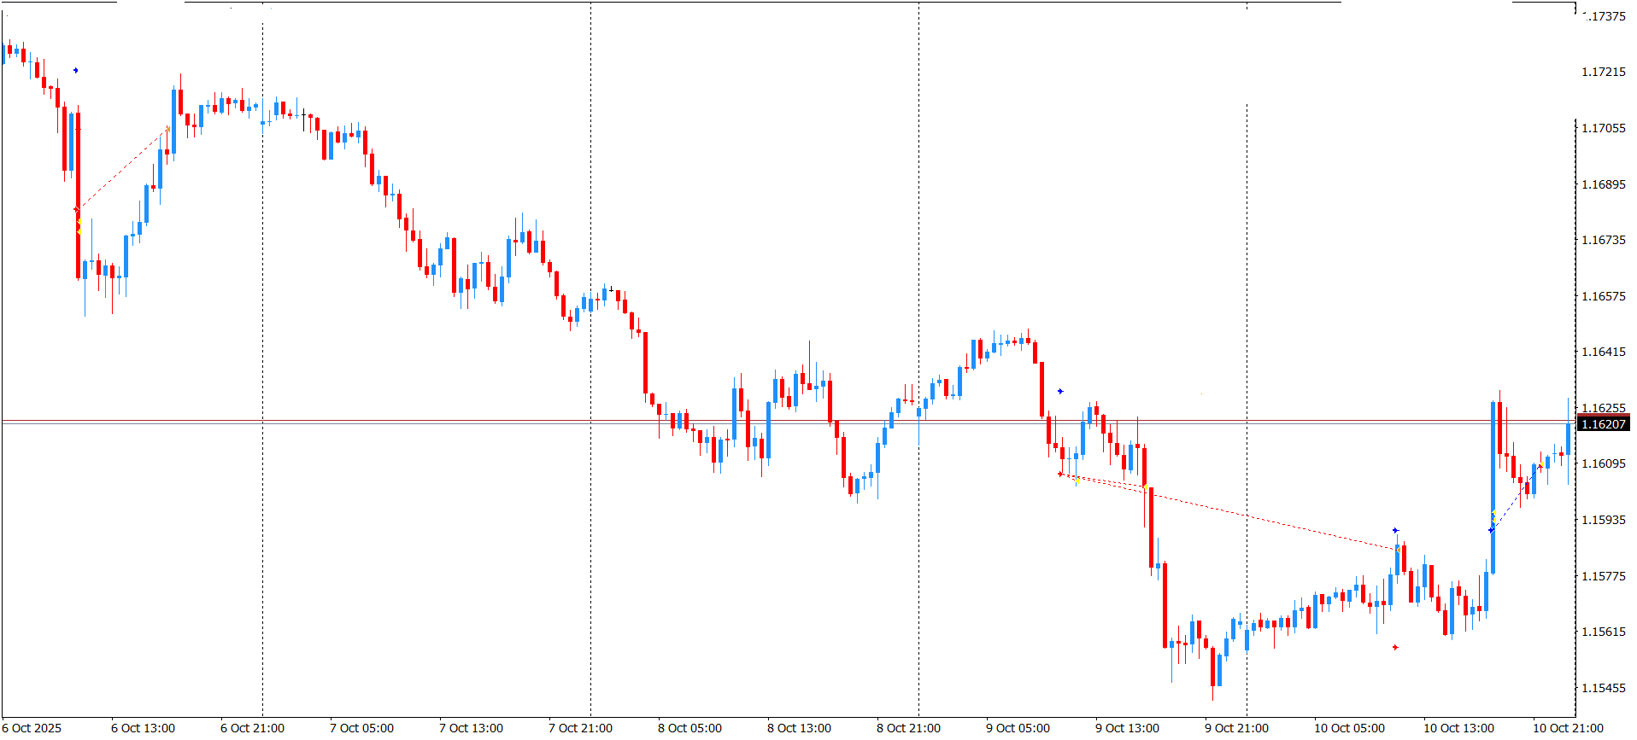Image resolution: width=1637 pixels, height=740 pixels.
Task: Click the 10 Oct 21:00 time label
Action: (1568, 728)
